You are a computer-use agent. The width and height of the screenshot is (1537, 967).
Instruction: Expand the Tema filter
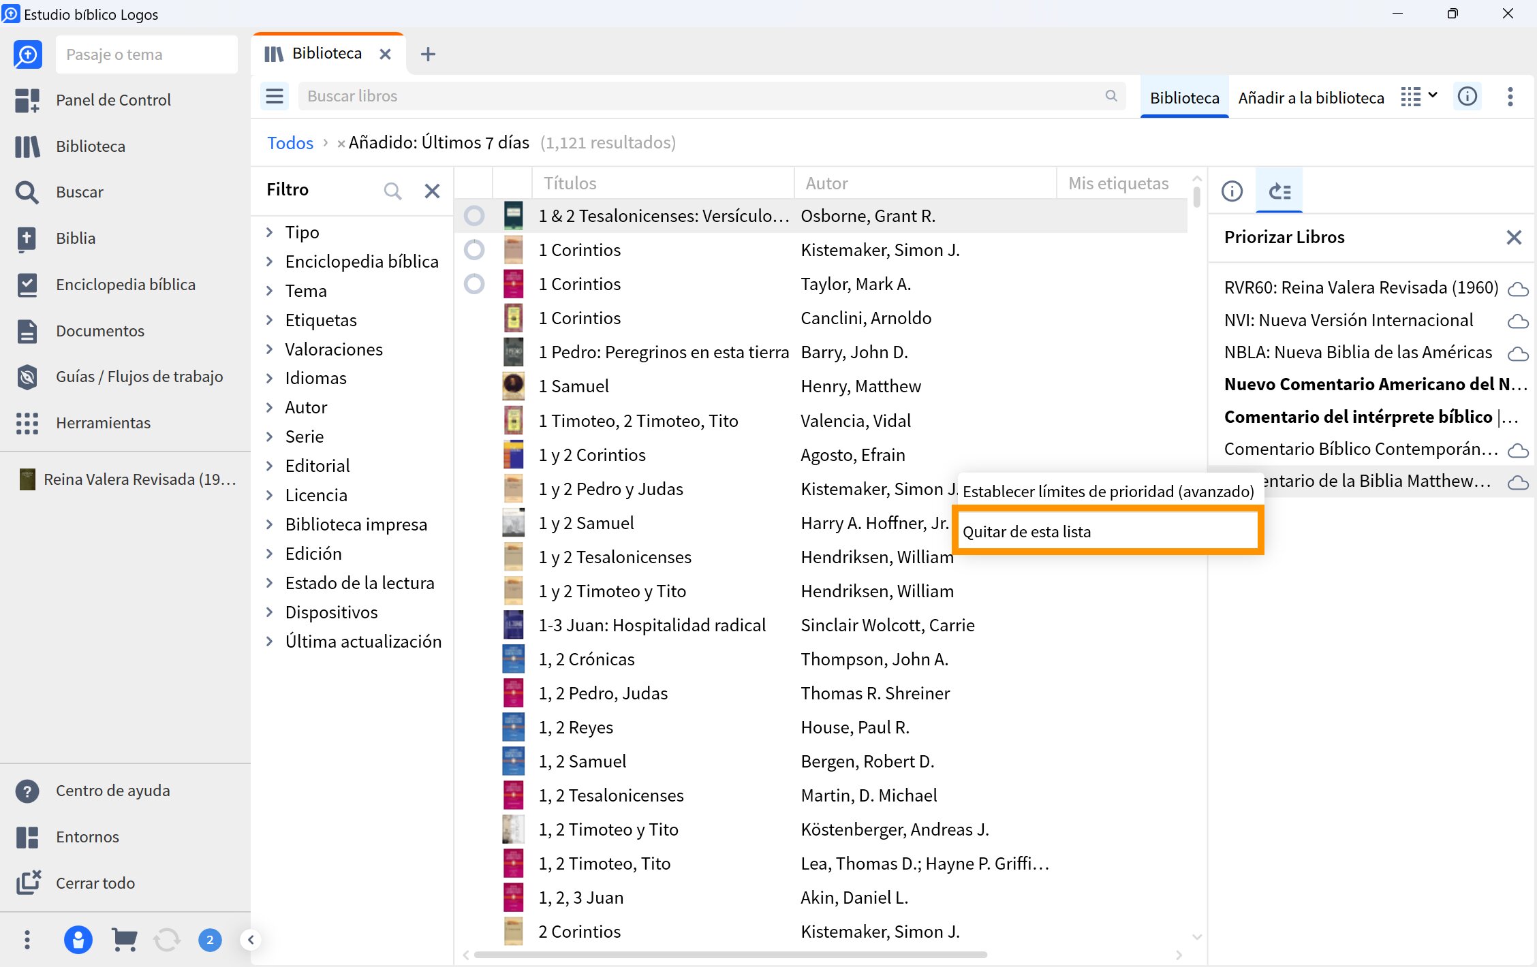pyautogui.click(x=270, y=291)
